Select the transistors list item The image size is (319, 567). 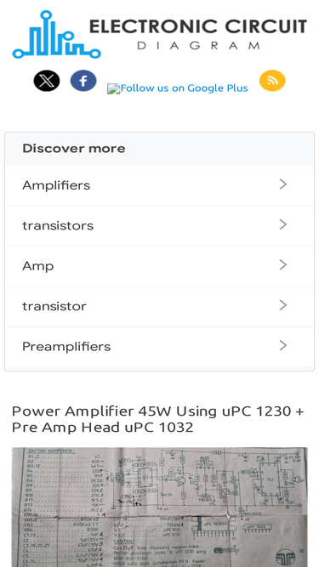click(x=160, y=225)
